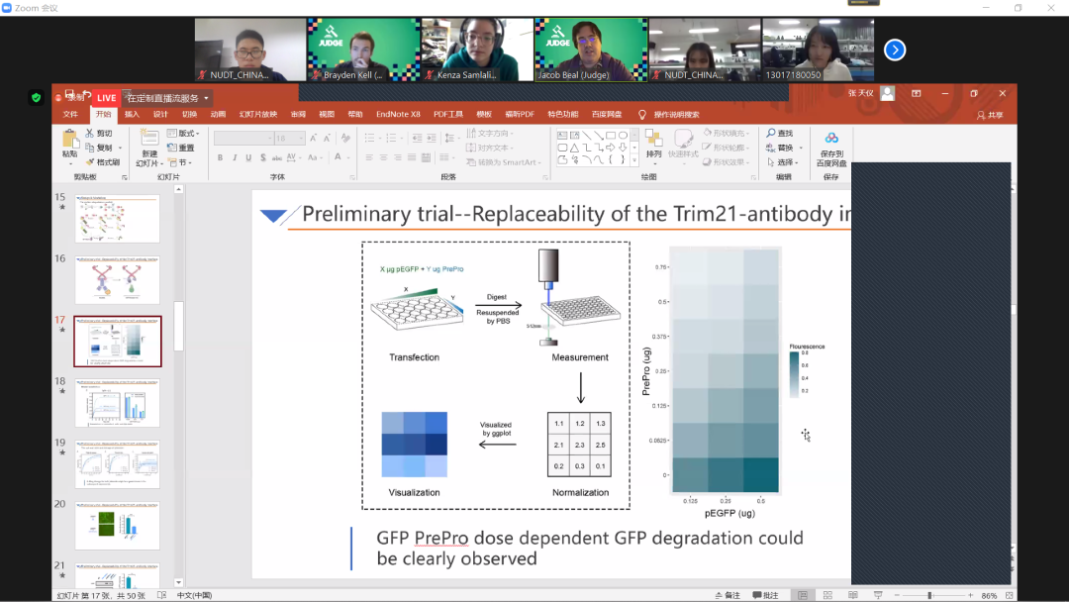Click Tell Me search (操作说明搜索) box
The image size is (1069, 602).
click(676, 115)
